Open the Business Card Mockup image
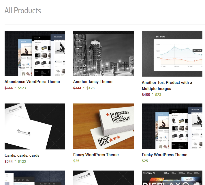Viewport: 205px width, 185px height. [104, 126]
